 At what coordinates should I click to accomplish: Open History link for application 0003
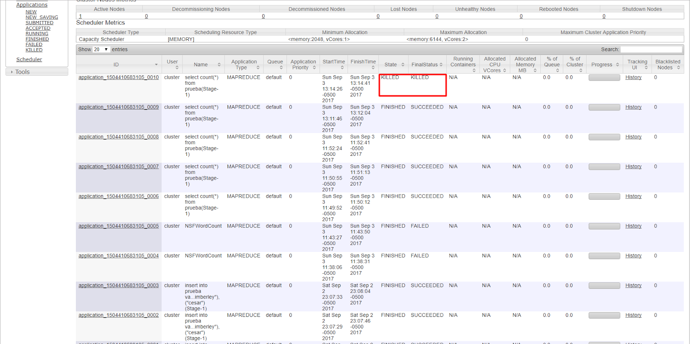click(x=634, y=285)
